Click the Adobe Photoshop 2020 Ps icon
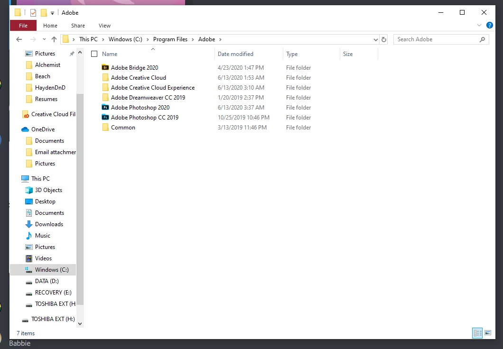This screenshot has height=349, width=503. pyautogui.click(x=105, y=107)
